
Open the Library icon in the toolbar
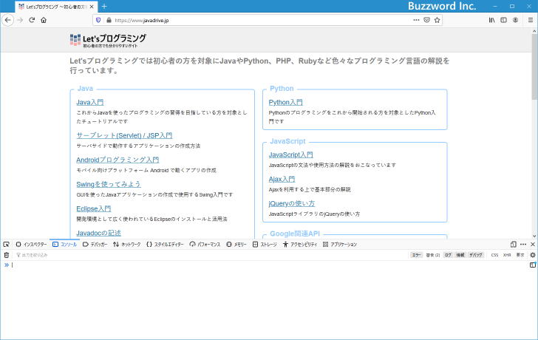[491, 20]
